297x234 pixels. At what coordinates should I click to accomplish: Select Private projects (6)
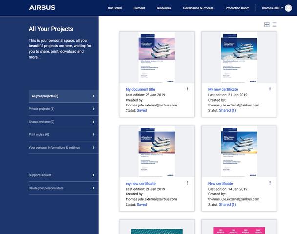click(x=64, y=109)
